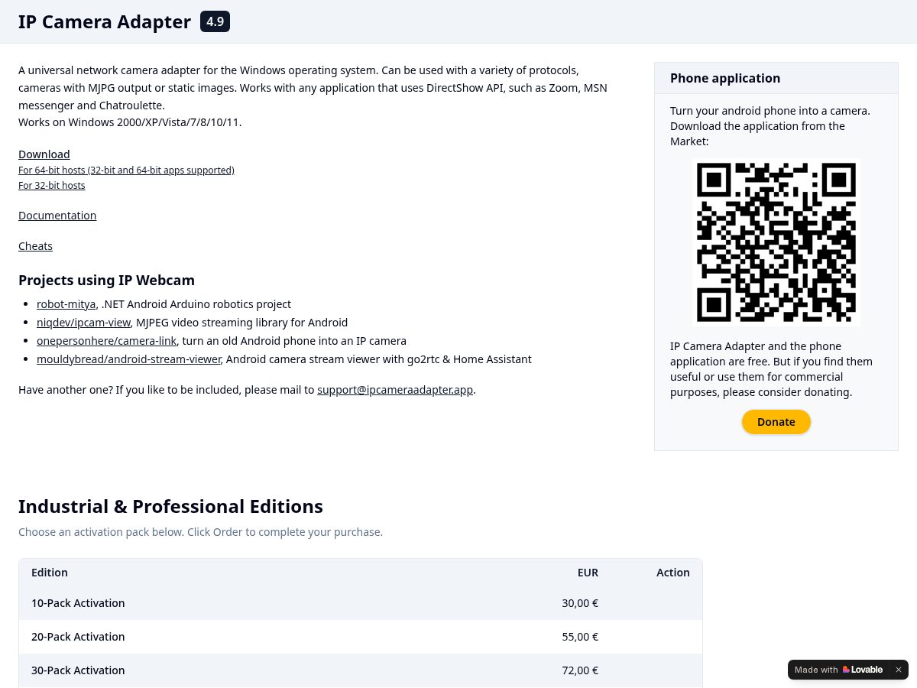Click the yellow Donate button
Screen dimensions: 917x688
click(776, 422)
